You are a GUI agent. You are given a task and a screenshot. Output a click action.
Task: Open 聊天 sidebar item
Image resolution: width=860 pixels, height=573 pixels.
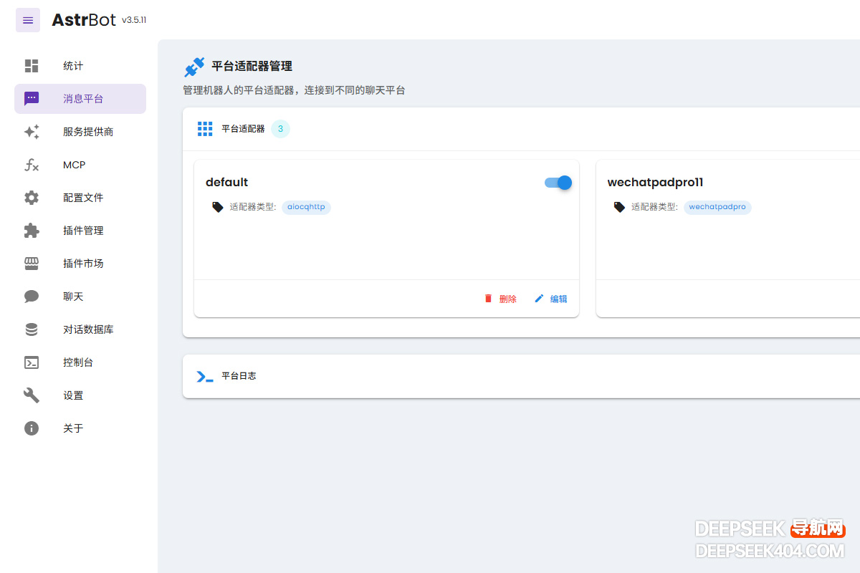click(80, 297)
